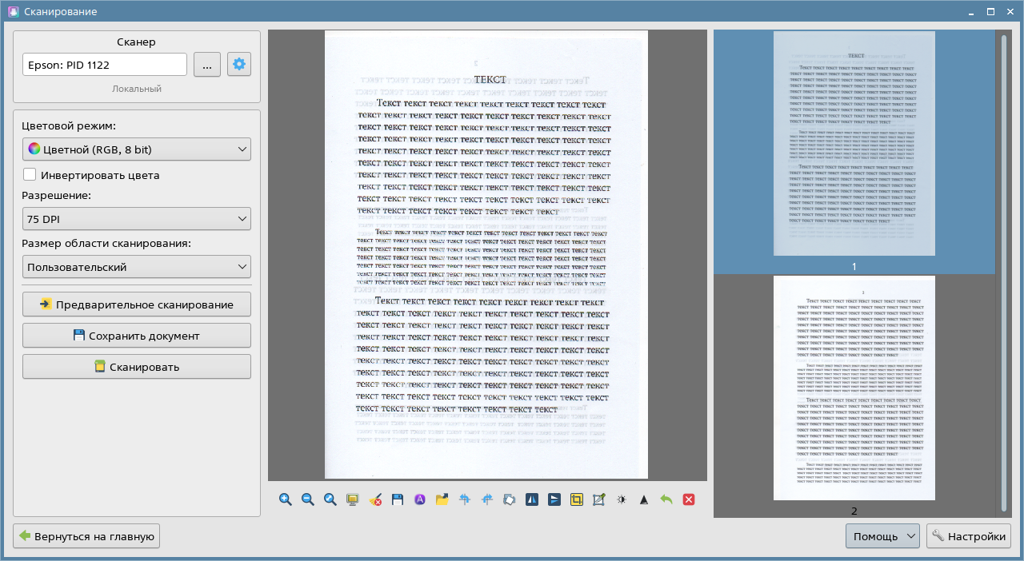The height and width of the screenshot is (561, 1024).
Task: Click the 'Сканировать' button
Action: [137, 367]
